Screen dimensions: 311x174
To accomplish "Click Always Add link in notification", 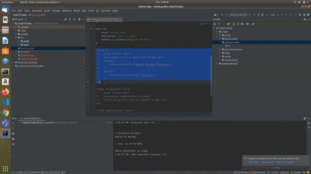I will tap(267, 162).
